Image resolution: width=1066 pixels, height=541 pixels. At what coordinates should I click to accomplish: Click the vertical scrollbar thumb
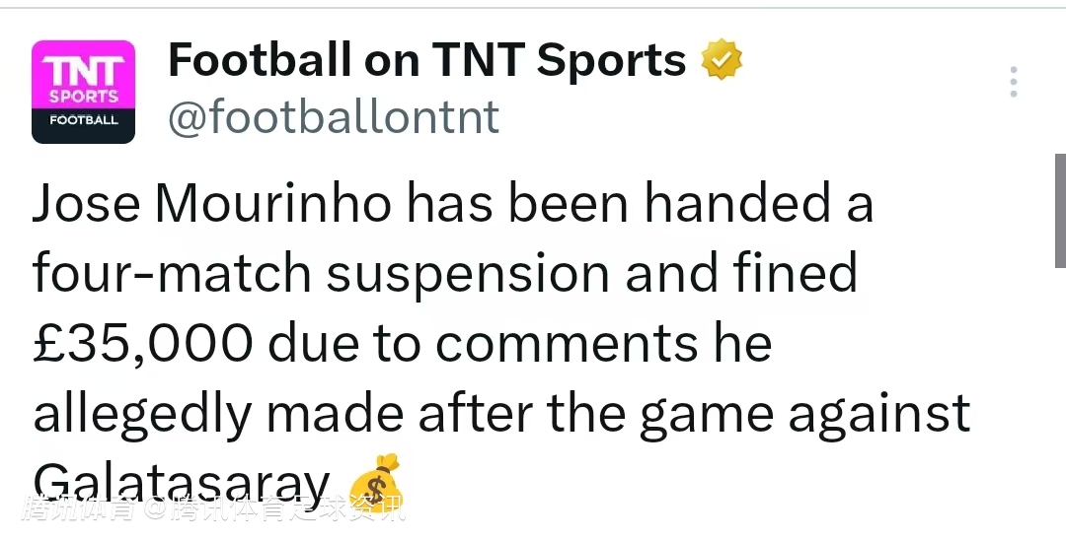coord(1060,210)
